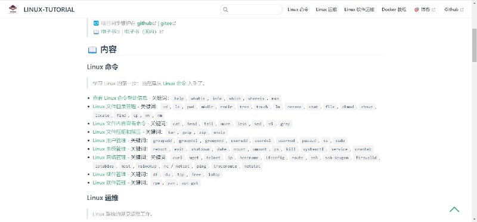Click the page vertical scrollbar thumb
Image resolution: width=477 pixels, height=222 pixels.
(x=474, y=45)
